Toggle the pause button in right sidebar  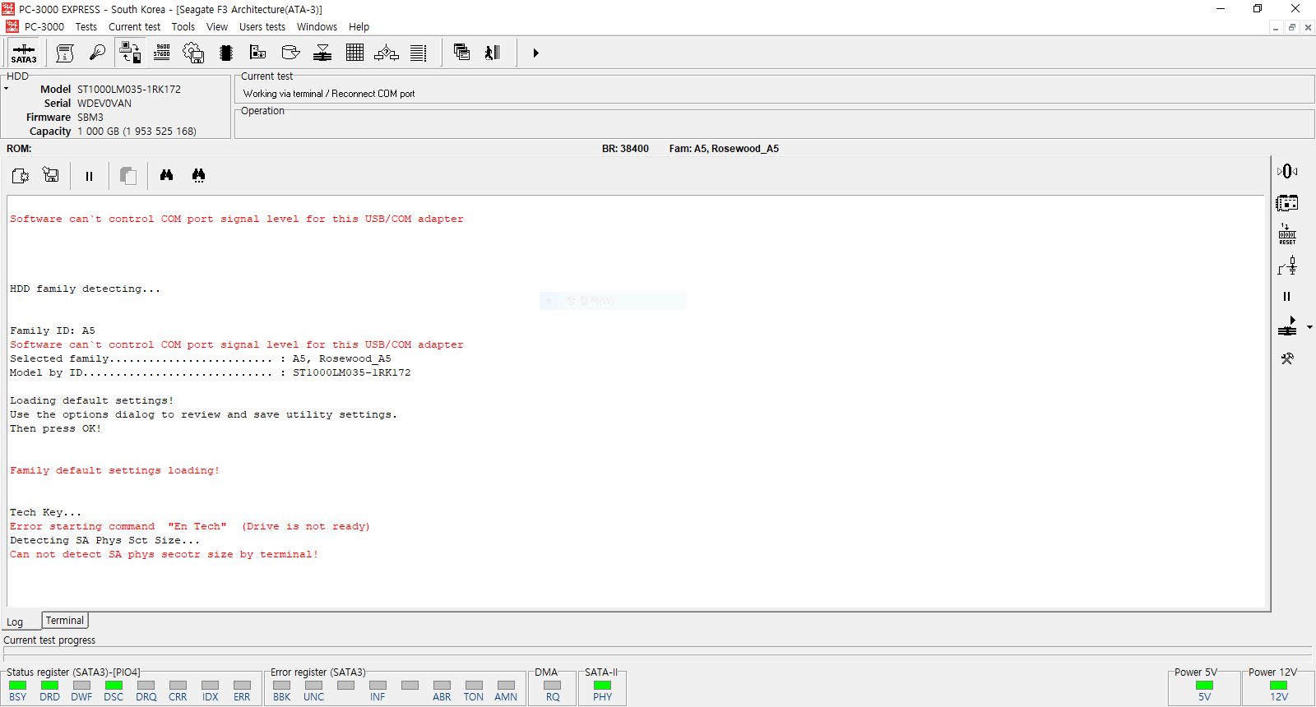click(x=1287, y=297)
